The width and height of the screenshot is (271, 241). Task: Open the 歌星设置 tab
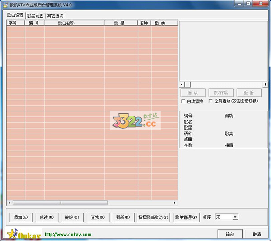(x=35, y=16)
